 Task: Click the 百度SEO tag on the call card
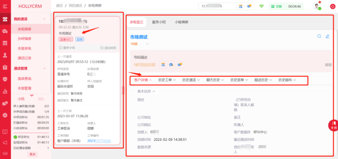tap(66, 39)
